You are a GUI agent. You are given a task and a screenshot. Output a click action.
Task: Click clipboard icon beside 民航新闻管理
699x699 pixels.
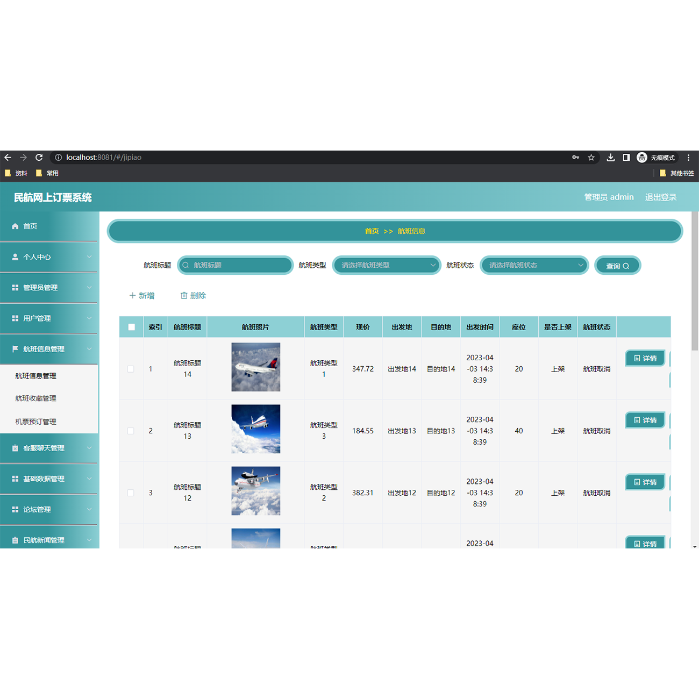(x=15, y=540)
